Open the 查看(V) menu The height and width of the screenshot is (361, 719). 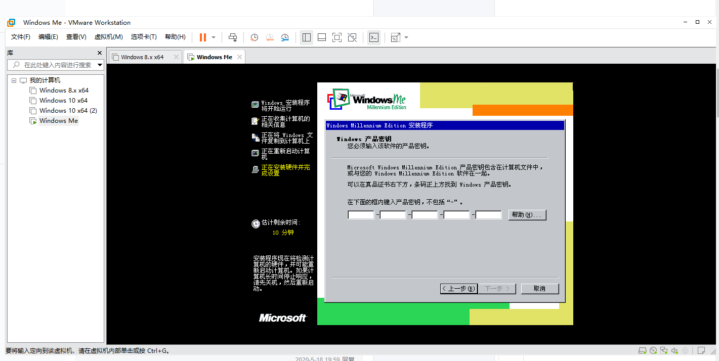click(76, 37)
